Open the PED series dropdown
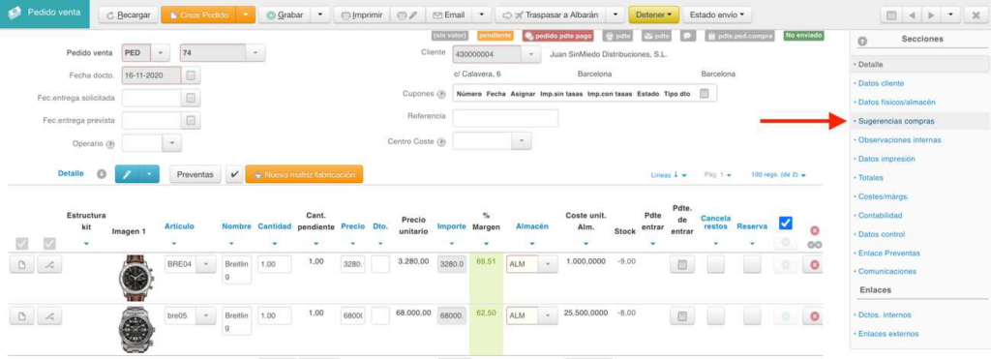The width and height of the screenshot is (991, 359). [x=161, y=53]
